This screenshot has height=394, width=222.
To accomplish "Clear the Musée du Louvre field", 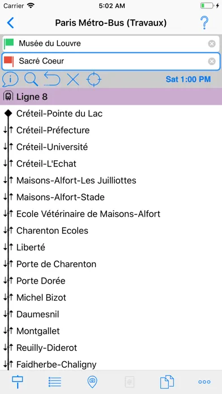I will [212, 44].
